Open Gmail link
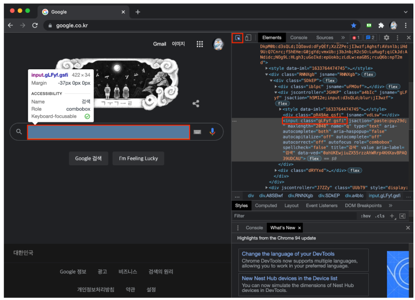The height and width of the screenshot is (300, 415). [159, 44]
